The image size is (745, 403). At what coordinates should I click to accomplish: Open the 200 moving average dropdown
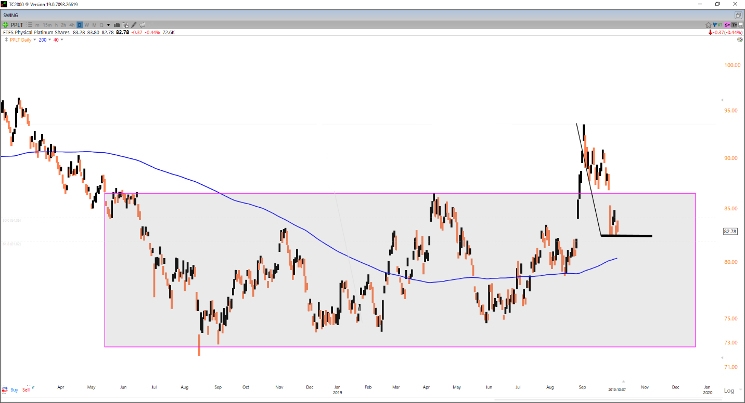pos(49,40)
